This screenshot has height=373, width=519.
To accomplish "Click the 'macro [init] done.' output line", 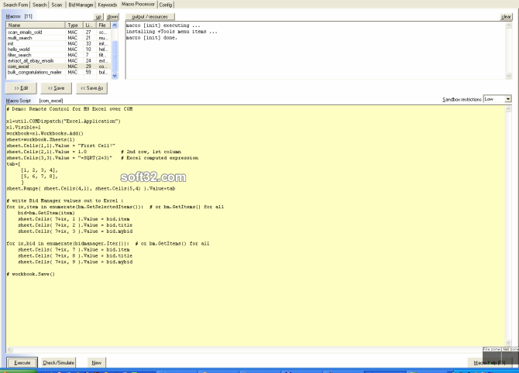I will click(x=152, y=38).
